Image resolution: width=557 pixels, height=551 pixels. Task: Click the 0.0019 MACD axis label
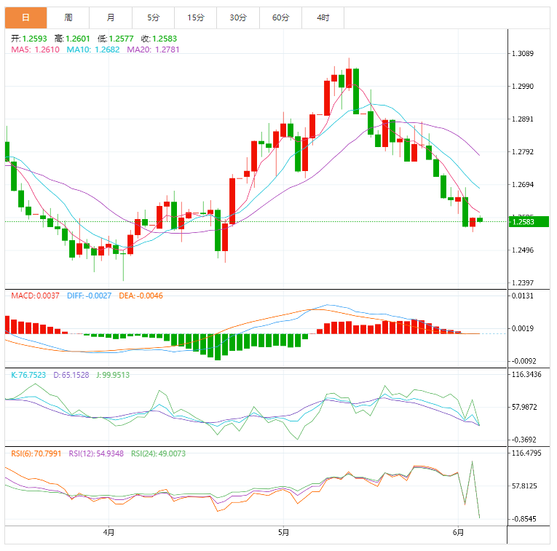523,328
